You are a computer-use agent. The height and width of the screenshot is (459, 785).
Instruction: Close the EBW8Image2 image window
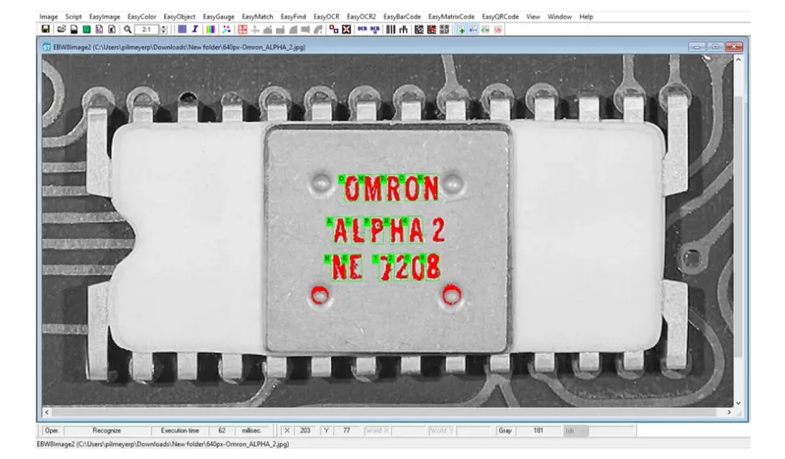(734, 47)
